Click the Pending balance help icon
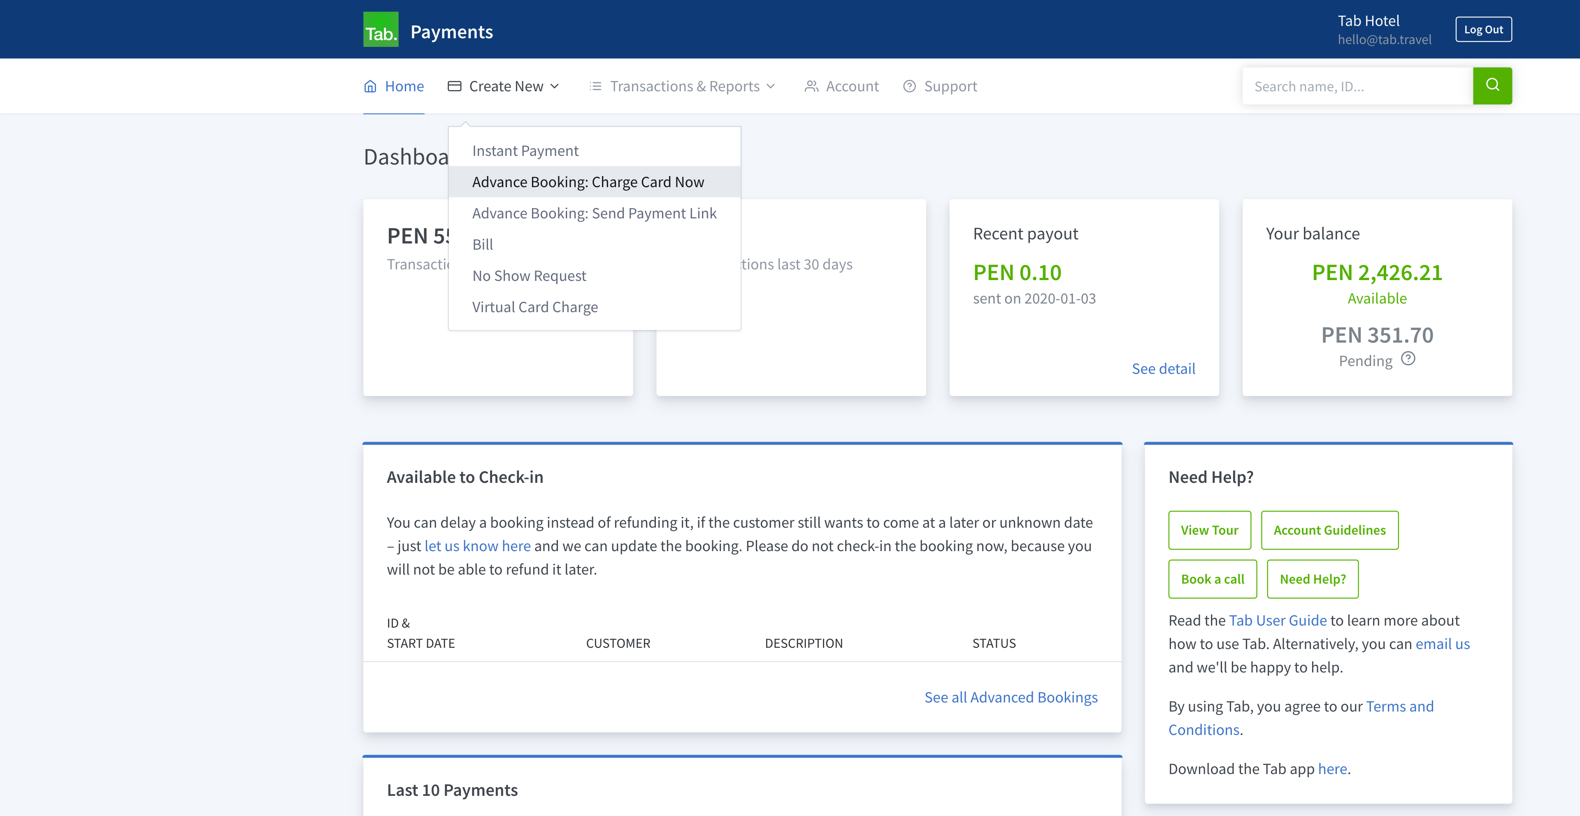 tap(1408, 359)
